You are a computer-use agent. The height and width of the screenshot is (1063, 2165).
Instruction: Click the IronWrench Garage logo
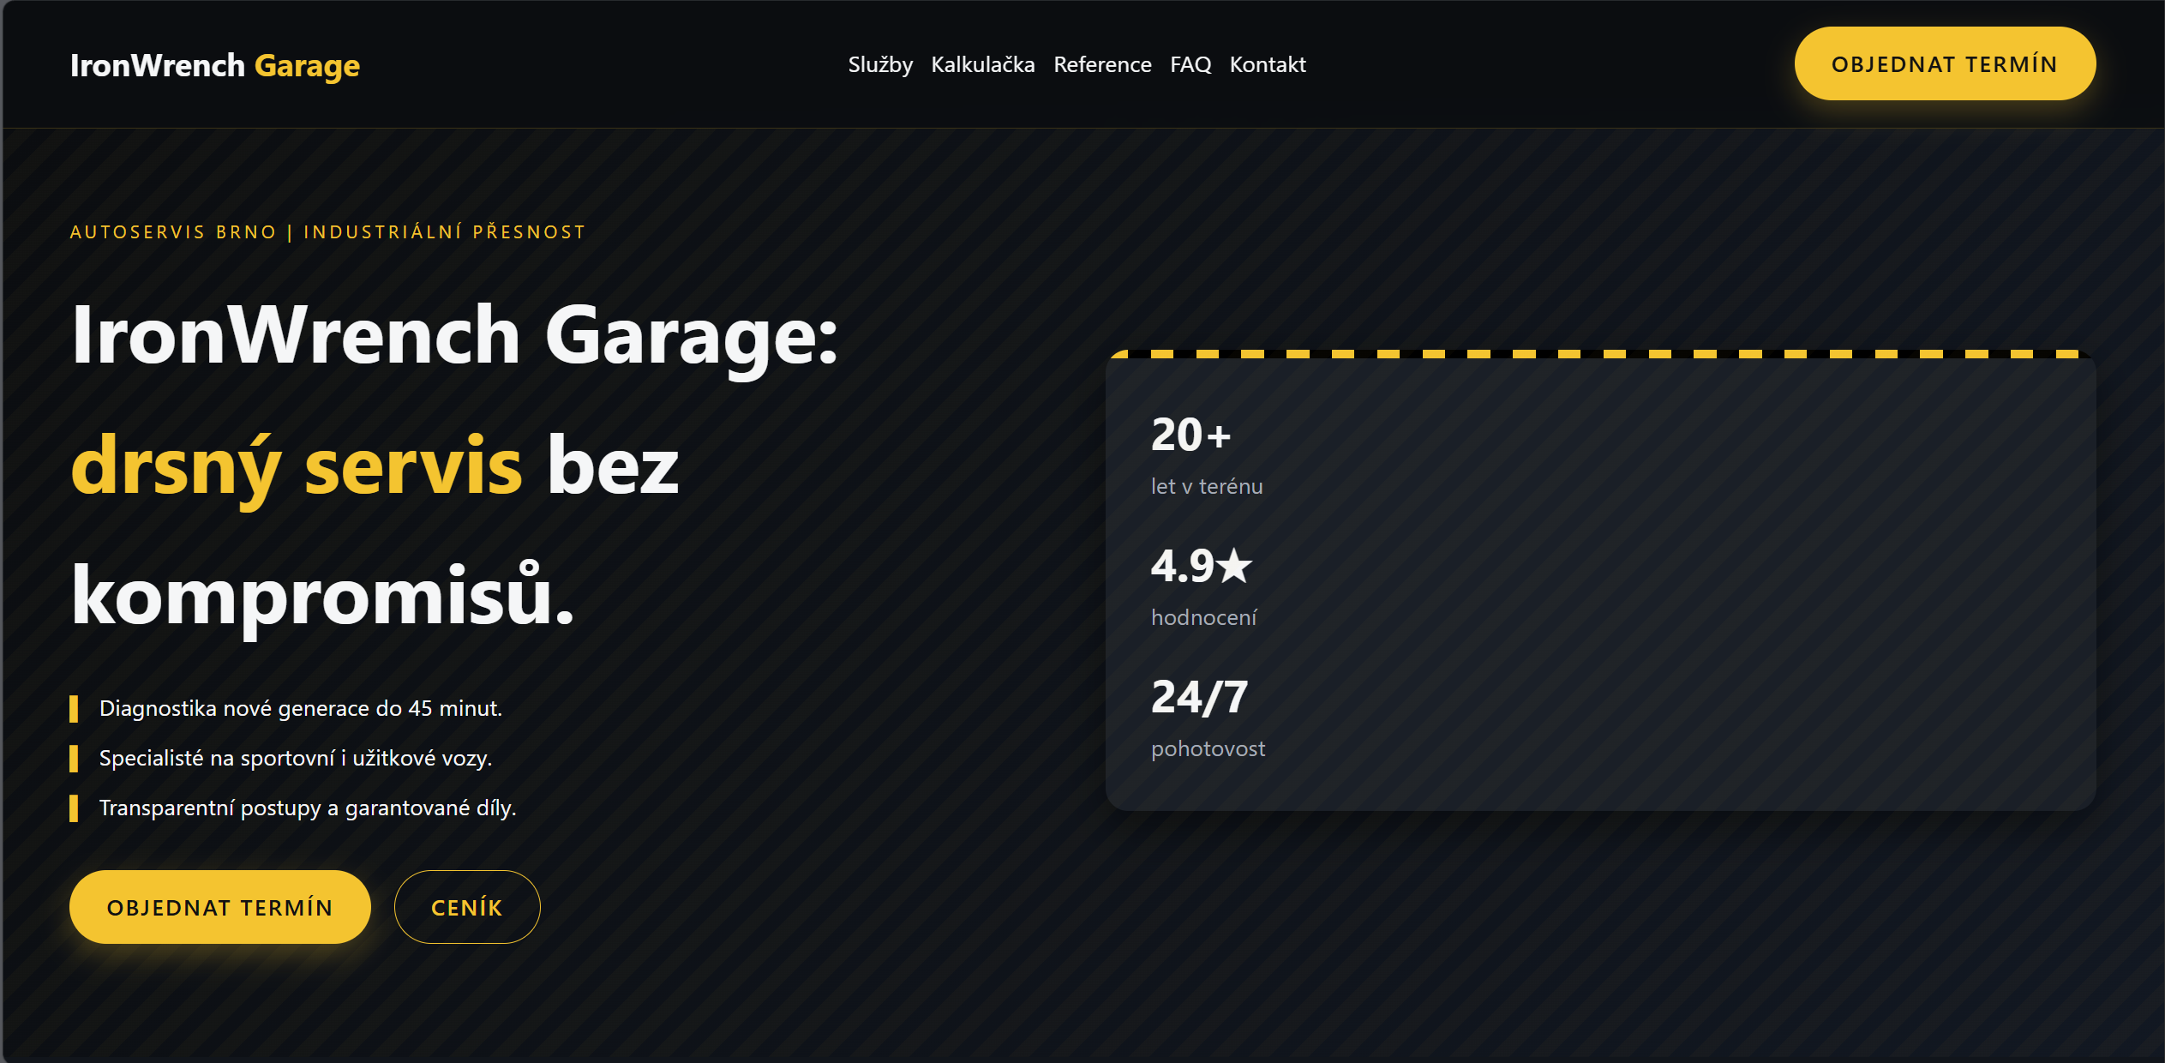[214, 64]
